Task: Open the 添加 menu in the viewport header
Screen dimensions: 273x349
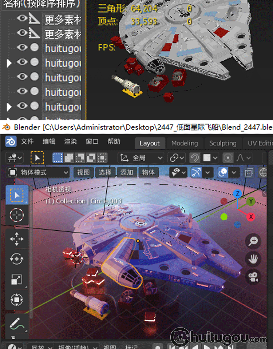Action: 127,172
